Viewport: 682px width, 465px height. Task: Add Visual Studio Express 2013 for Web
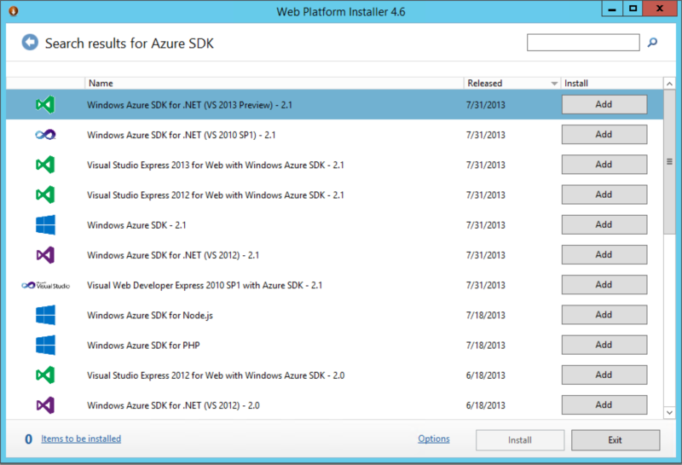604,165
